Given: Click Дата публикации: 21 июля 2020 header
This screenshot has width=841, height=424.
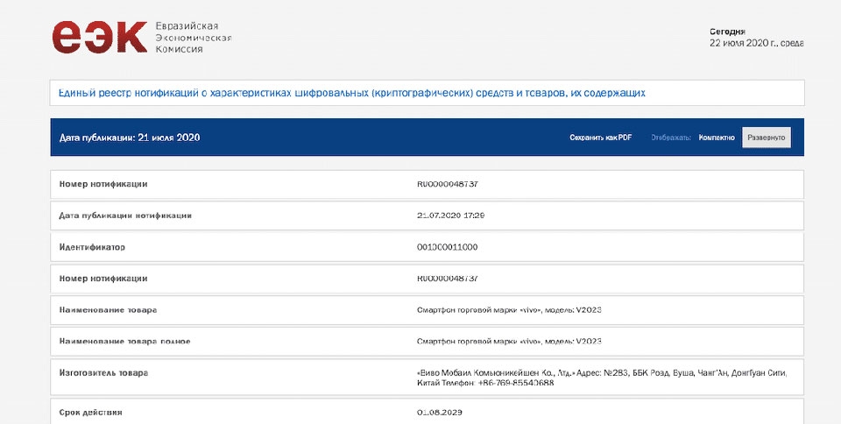Looking at the screenshot, I should (130, 138).
